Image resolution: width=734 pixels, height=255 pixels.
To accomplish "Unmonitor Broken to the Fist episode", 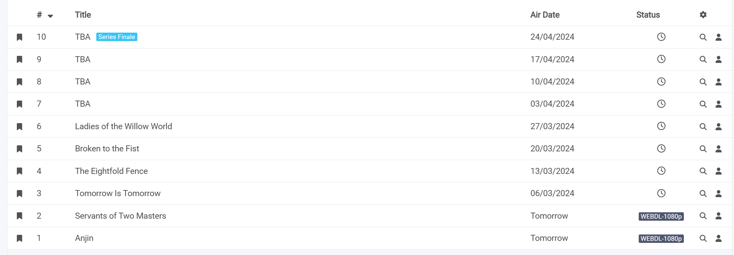I will coord(20,149).
